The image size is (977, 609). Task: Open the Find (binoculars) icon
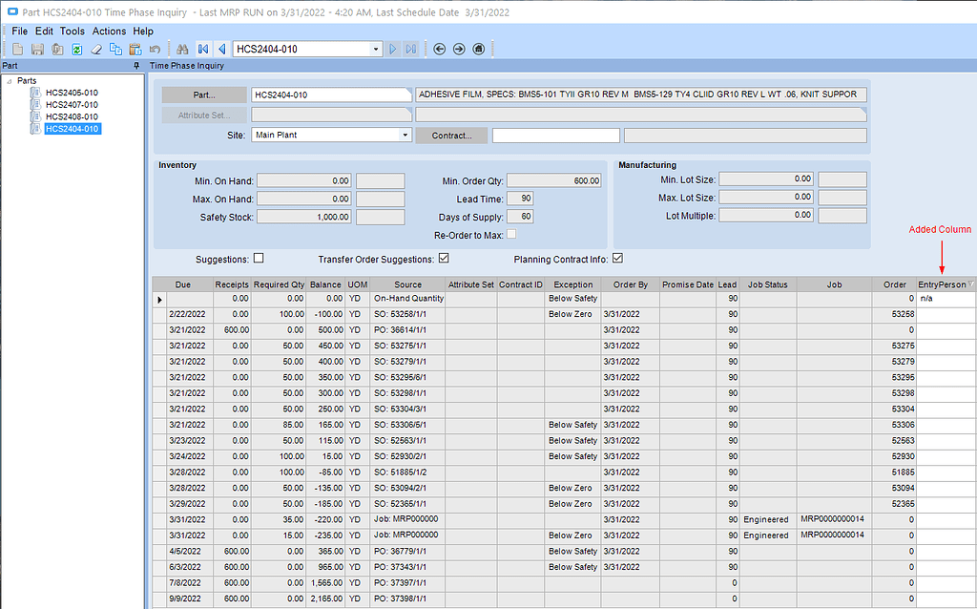[x=182, y=49]
